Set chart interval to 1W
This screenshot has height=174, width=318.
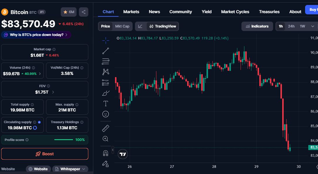[302, 26]
